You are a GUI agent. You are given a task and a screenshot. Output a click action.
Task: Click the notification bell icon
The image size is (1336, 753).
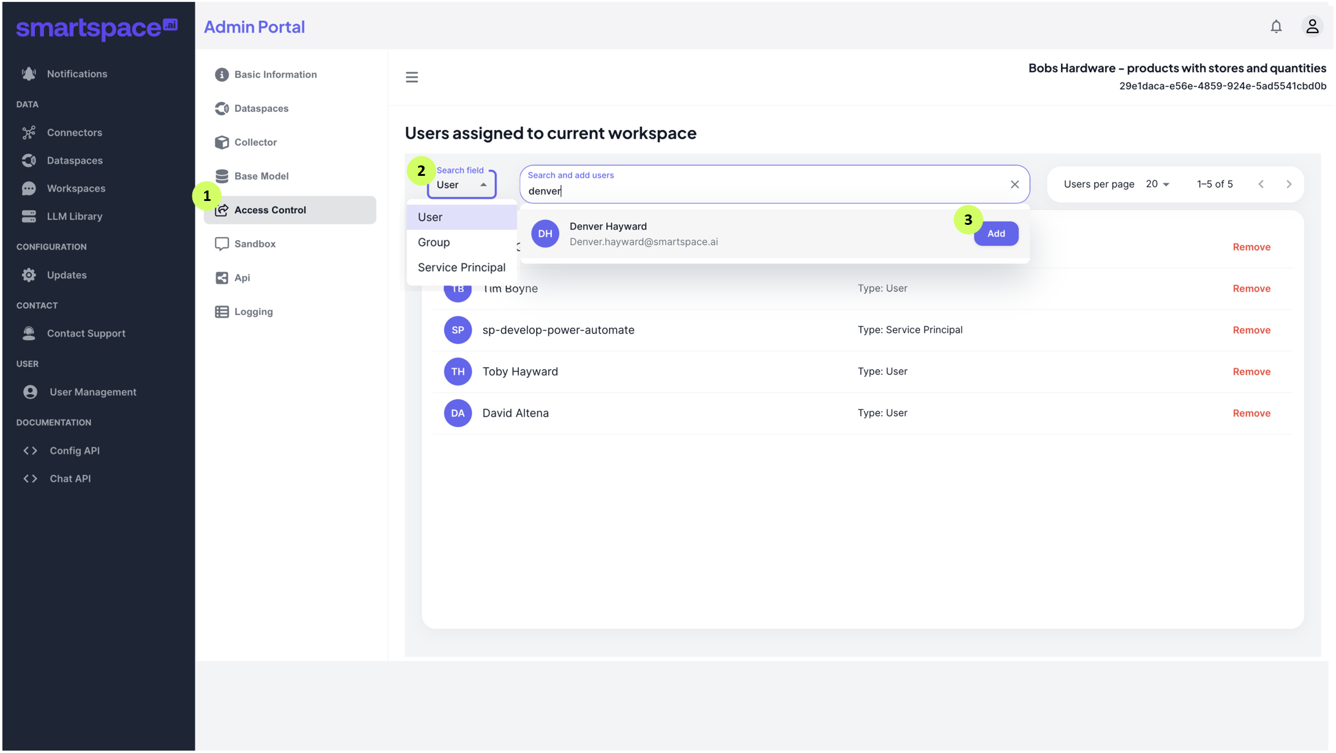point(1276,26)
